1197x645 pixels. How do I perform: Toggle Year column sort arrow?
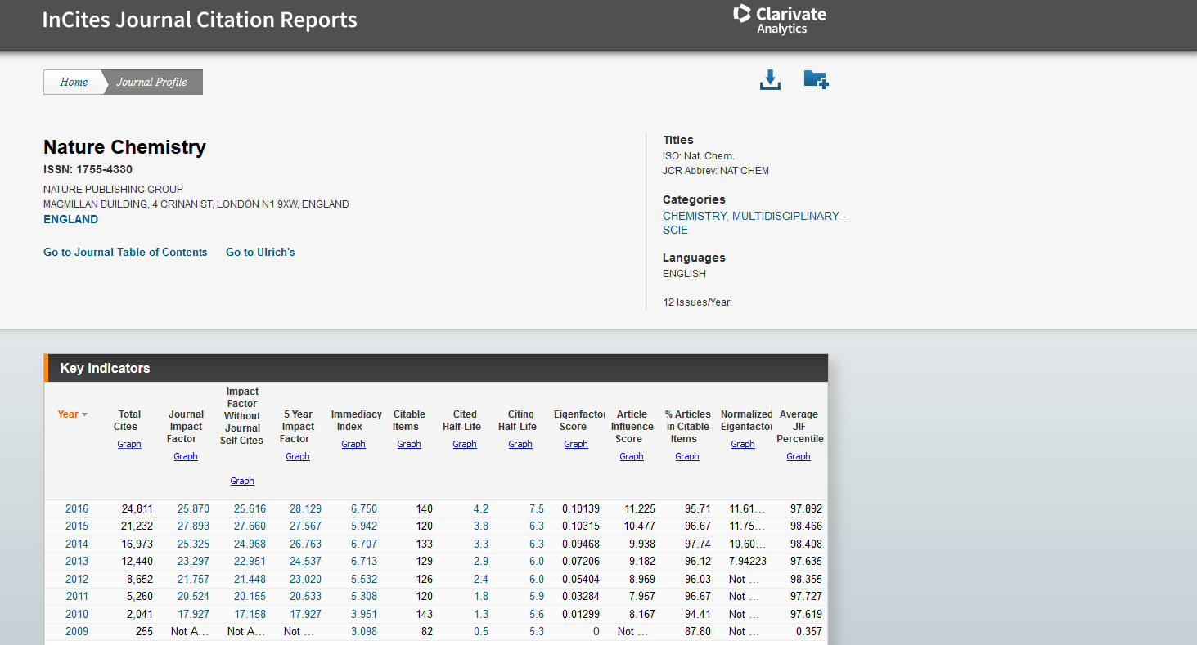point(84,414)
